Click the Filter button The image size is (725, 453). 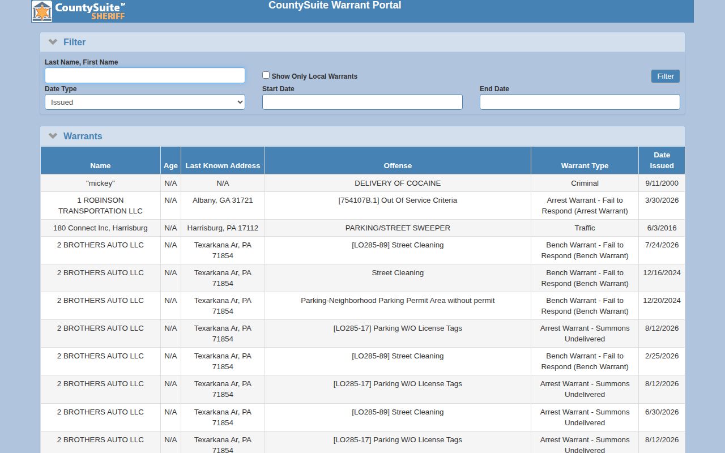tap(666, 76)
